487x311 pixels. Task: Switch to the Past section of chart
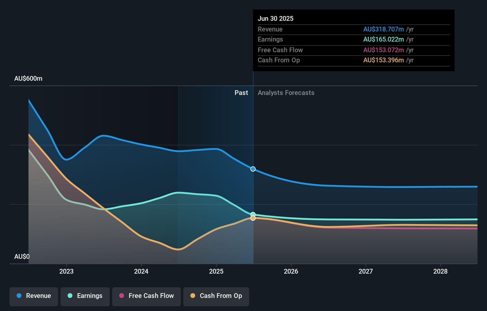coord(241,93)
